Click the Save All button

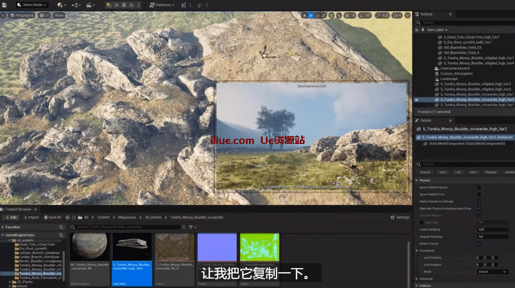point(53,218)
